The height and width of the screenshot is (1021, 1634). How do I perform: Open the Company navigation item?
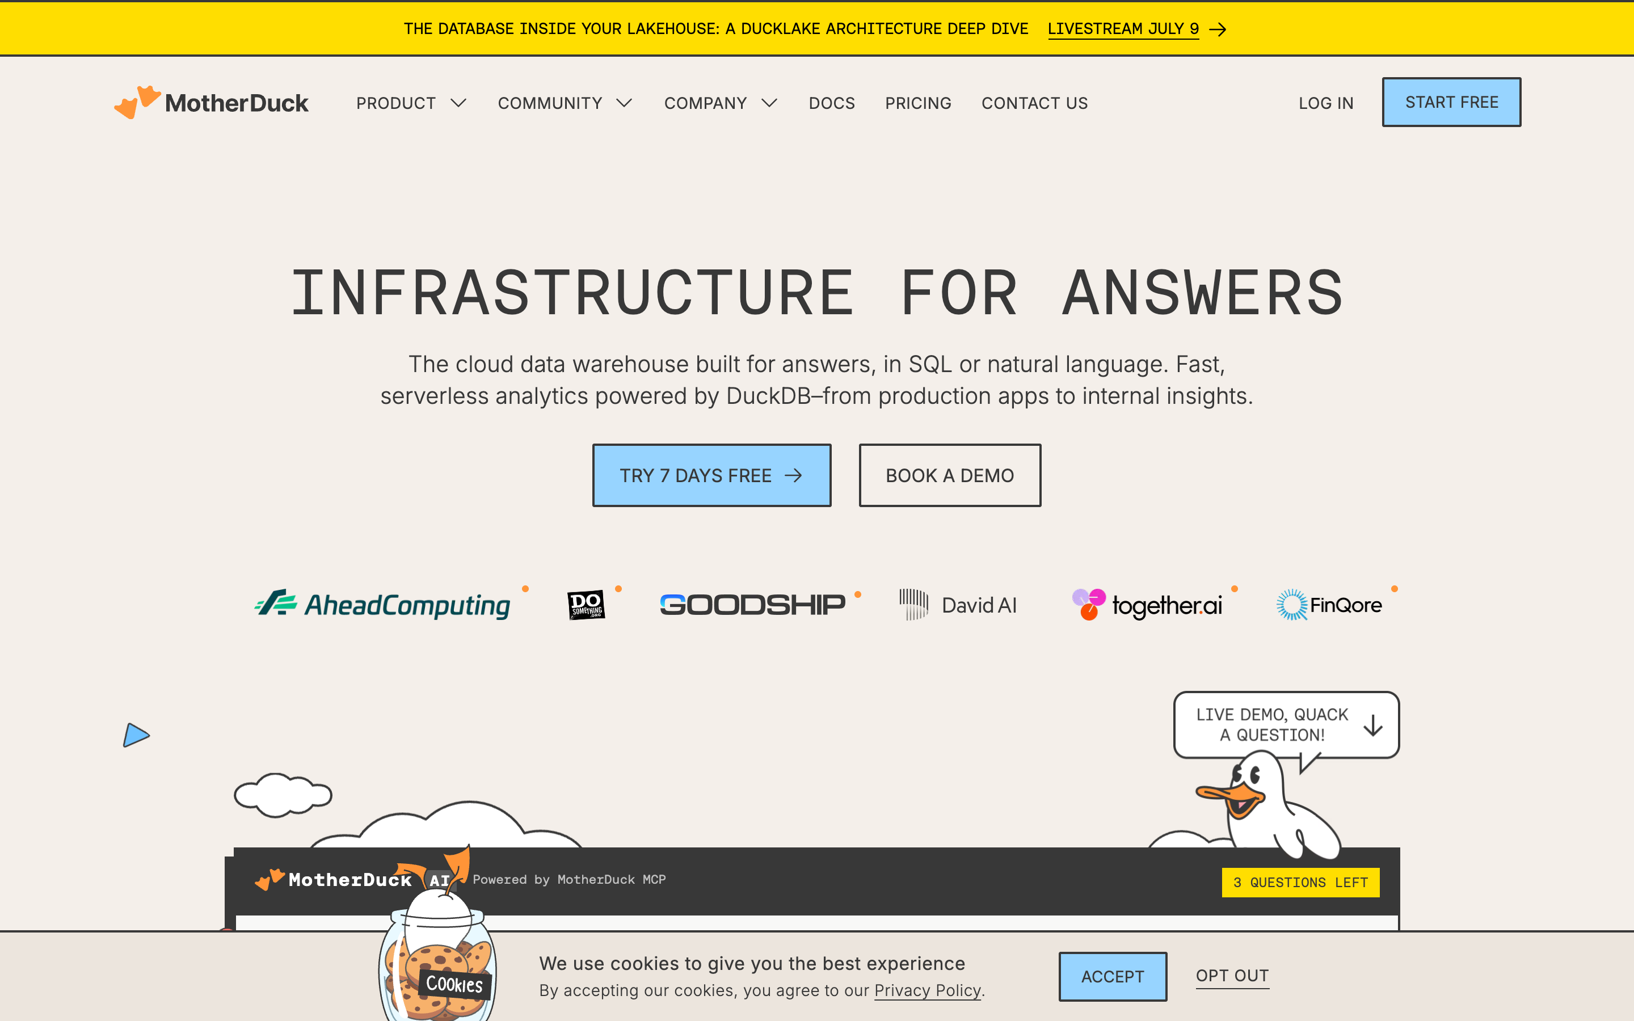[706, 103]
